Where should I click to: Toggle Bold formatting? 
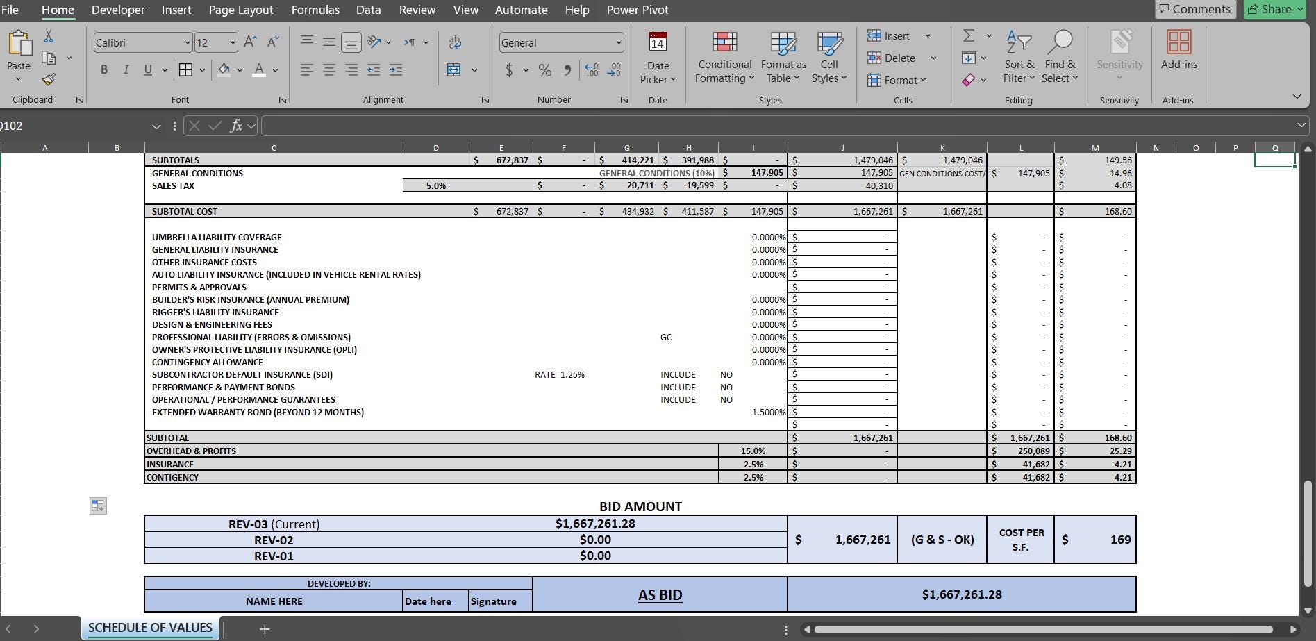coord(104,69)
